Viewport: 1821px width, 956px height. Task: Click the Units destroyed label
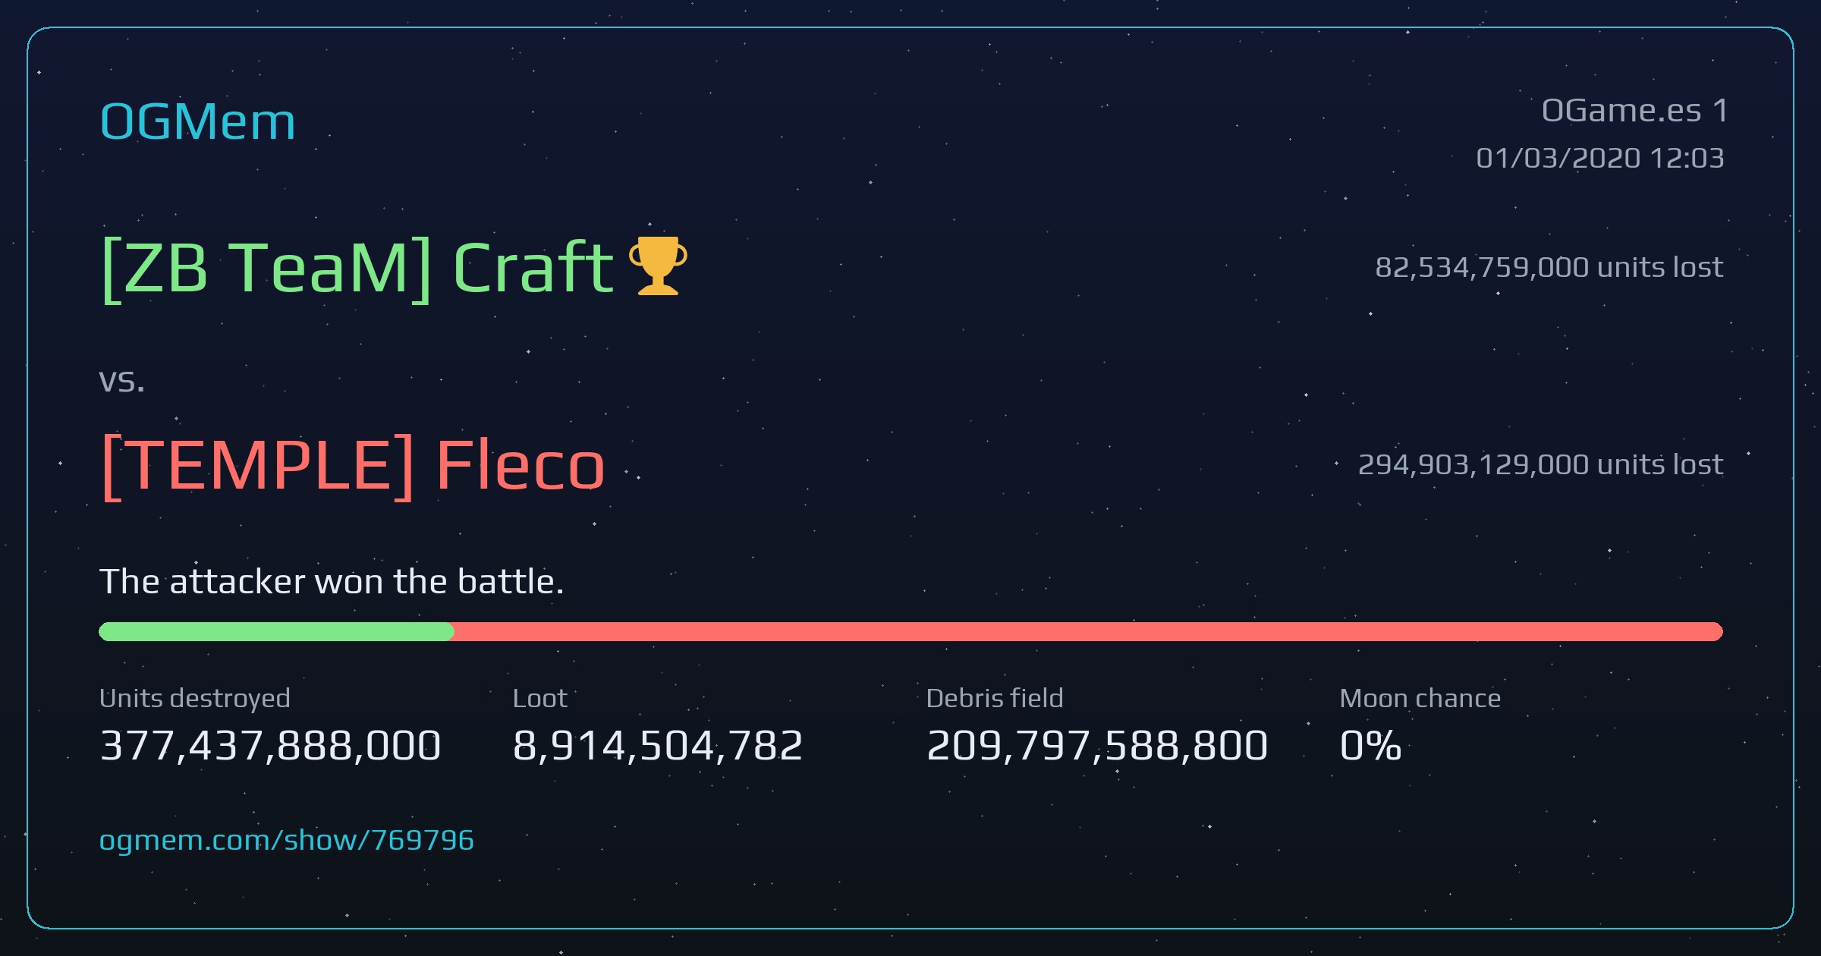coord(194,698)
